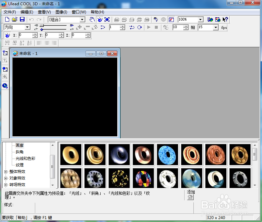Choose the plain gold ring thumbnail
This screenshot has height=222, width=262.
71,155
